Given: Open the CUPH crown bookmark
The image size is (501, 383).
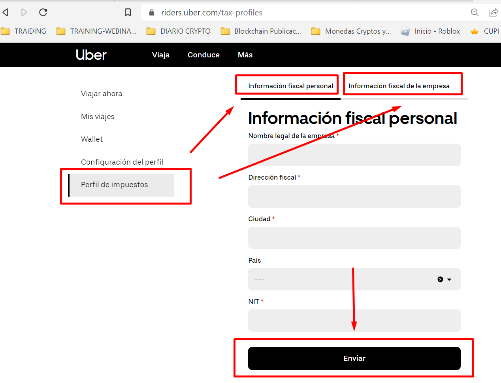Looking at the screenshot, I should click(x=486, y=31).
